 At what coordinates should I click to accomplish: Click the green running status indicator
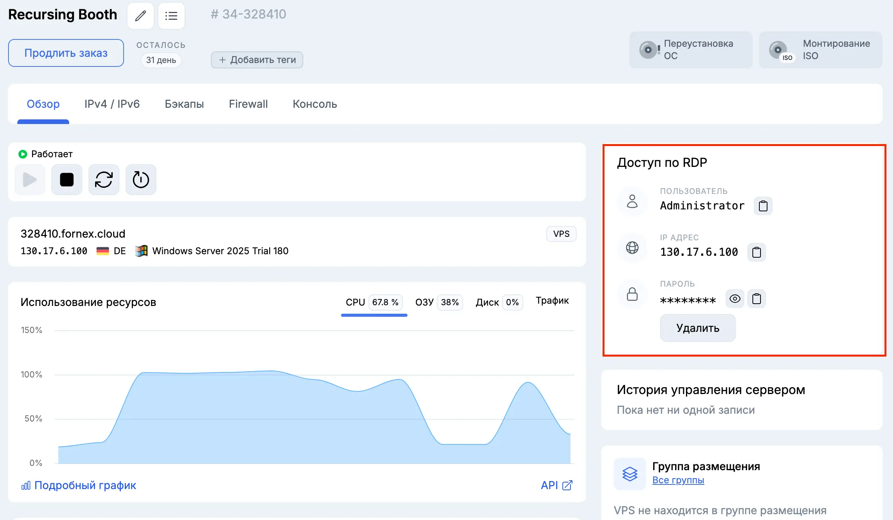click(x=23, y=154)
